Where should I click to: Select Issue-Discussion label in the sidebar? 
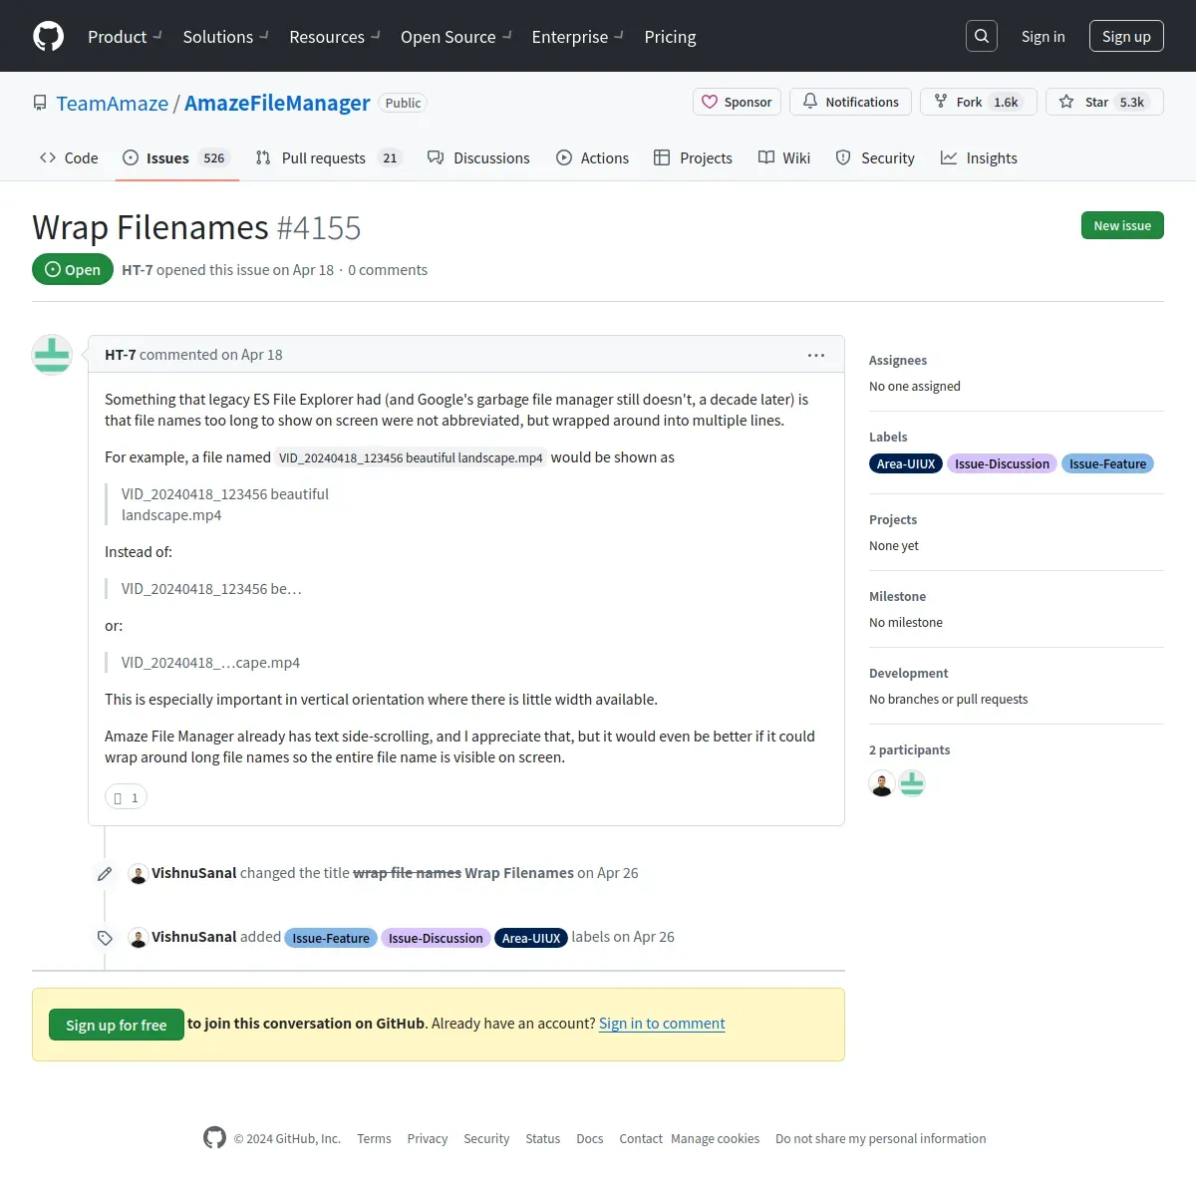pyautogui.click(x=1002, y=463)
